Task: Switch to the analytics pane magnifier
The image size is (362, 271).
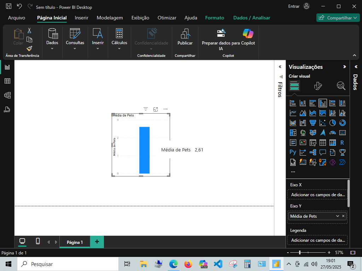Action: point(341,86)
